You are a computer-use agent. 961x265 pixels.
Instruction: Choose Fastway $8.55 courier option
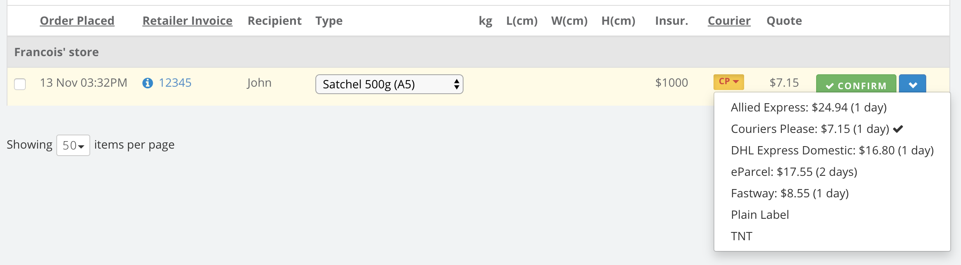790,193
